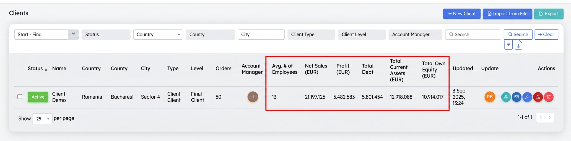This screenshot has height=141, width=571.
Task: Click the New Client button
Action: coord(462,14)
